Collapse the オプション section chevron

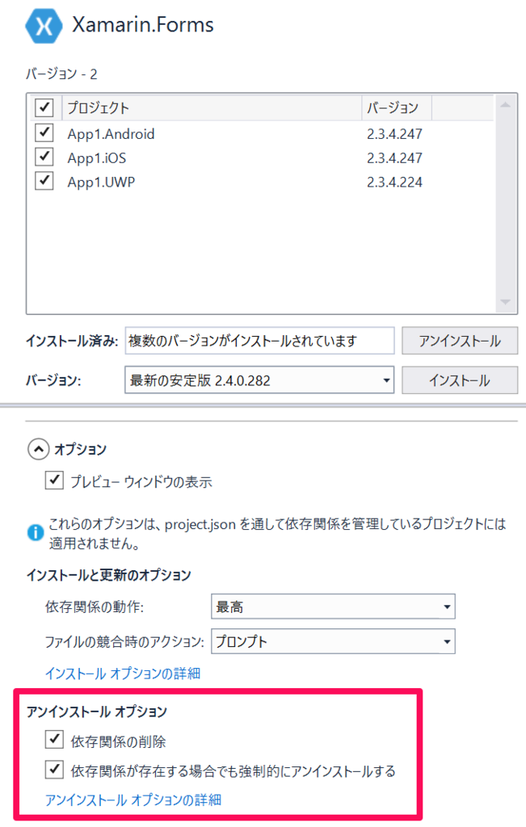pos(38,449)
